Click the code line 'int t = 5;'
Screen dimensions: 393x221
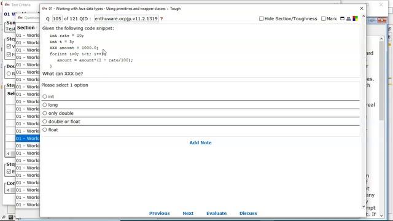pos(61,42)
